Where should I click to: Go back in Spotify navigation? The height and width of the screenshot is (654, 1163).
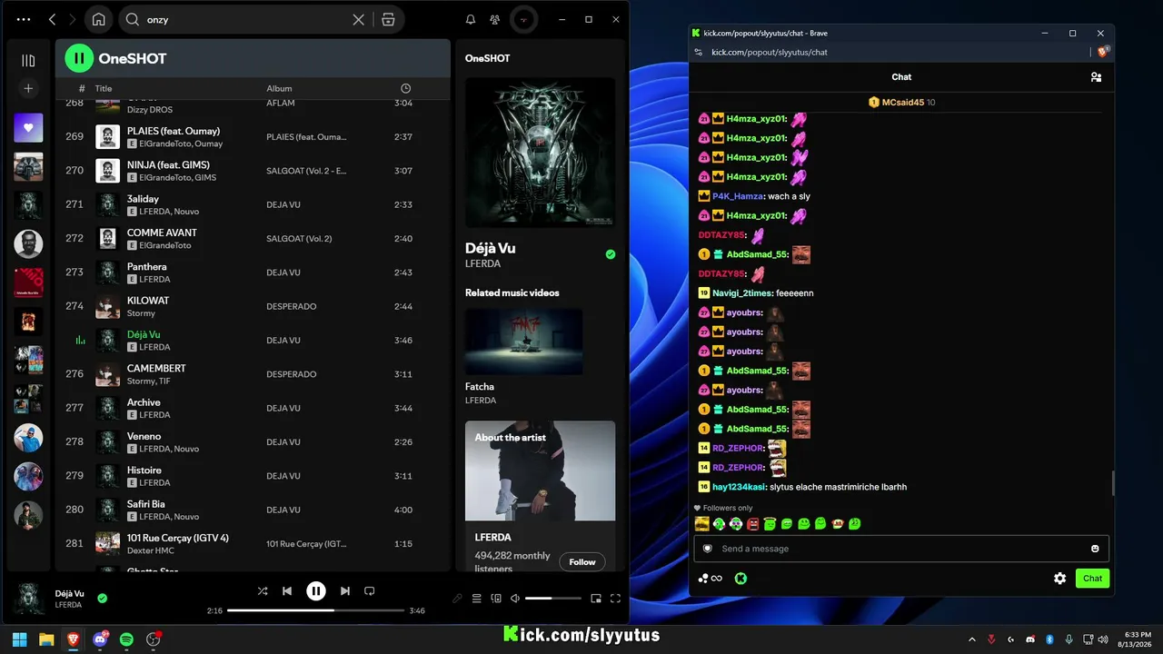click(52, 19)
